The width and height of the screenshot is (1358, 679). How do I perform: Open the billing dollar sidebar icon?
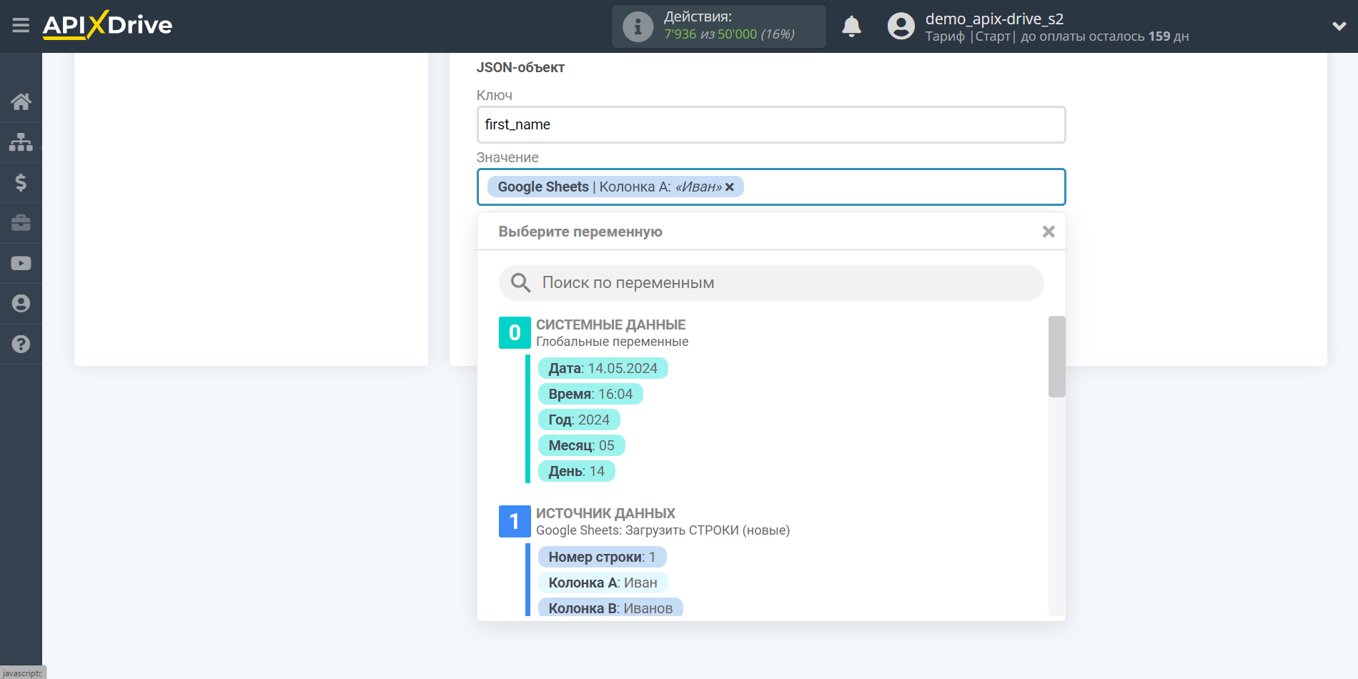point(21,182)
